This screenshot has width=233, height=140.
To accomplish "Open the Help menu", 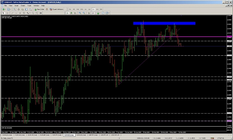I will pyautogui.click(x=43, y=6).
